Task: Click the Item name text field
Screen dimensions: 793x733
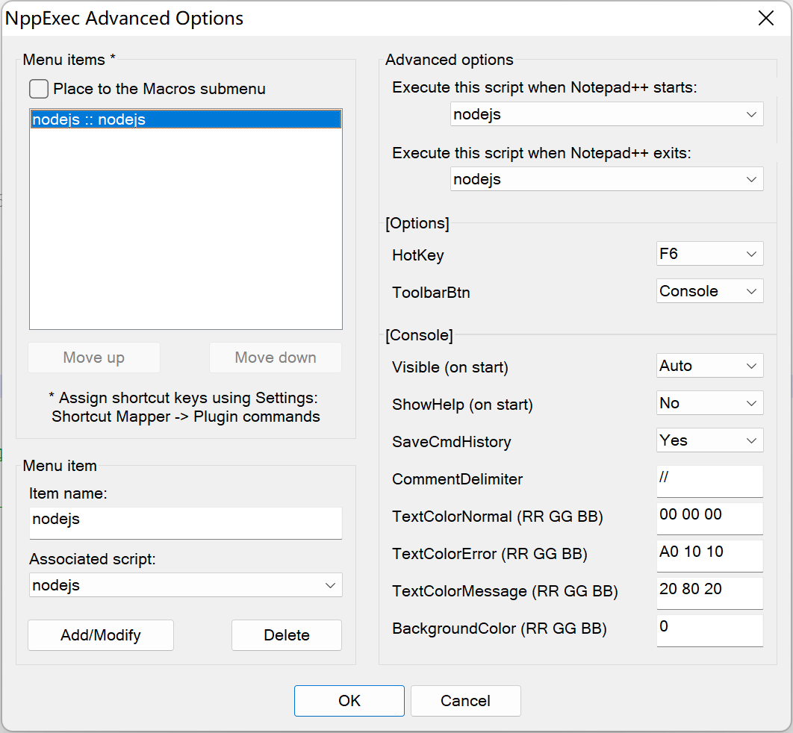Action: pyautogui.click(x=185, y=523)
